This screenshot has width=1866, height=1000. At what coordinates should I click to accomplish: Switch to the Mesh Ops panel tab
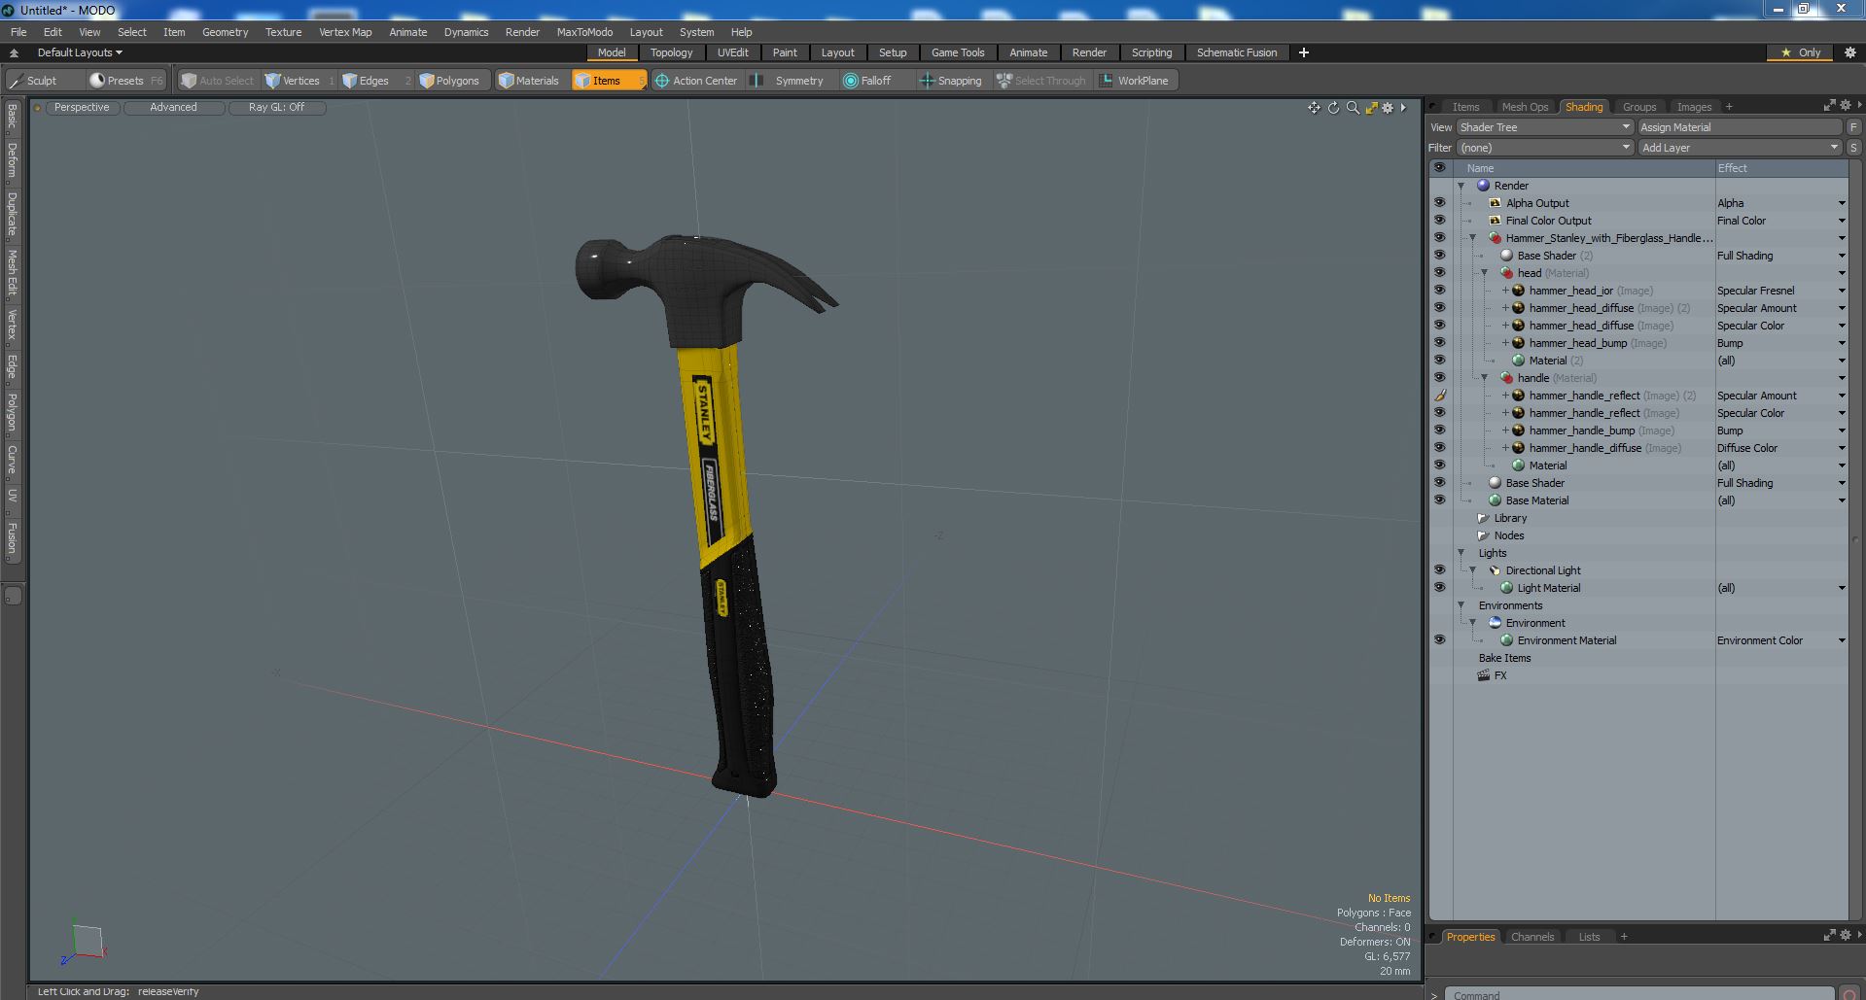pos(1524,107)
